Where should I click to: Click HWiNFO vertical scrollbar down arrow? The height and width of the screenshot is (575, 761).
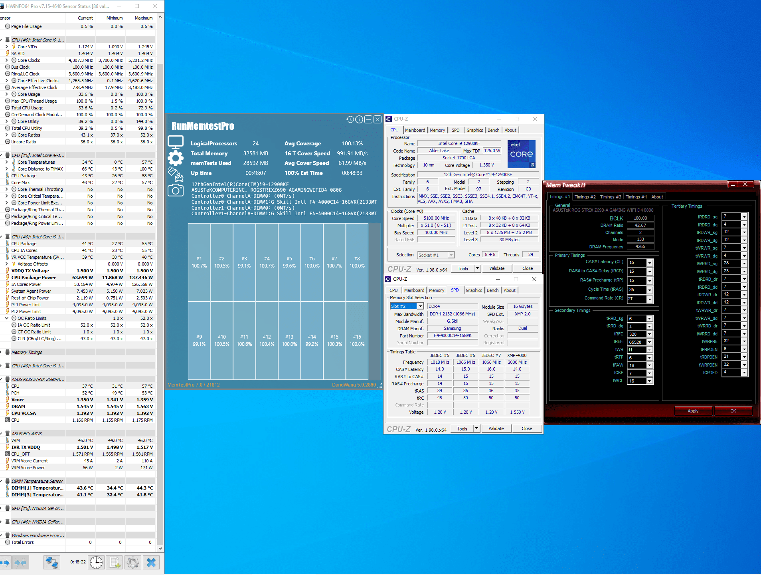pyautogui.click(x=160, y=548)
